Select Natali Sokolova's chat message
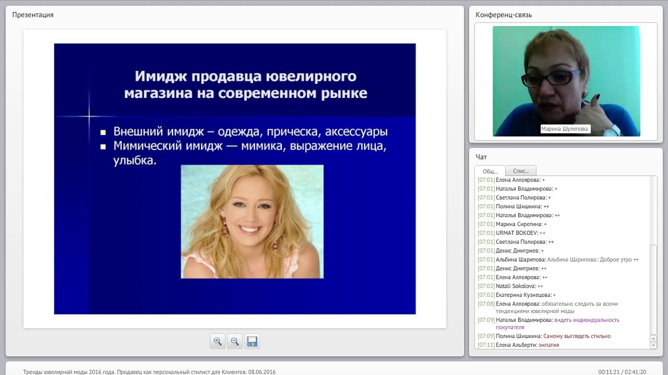668x375 pixels. pos(510,286)
